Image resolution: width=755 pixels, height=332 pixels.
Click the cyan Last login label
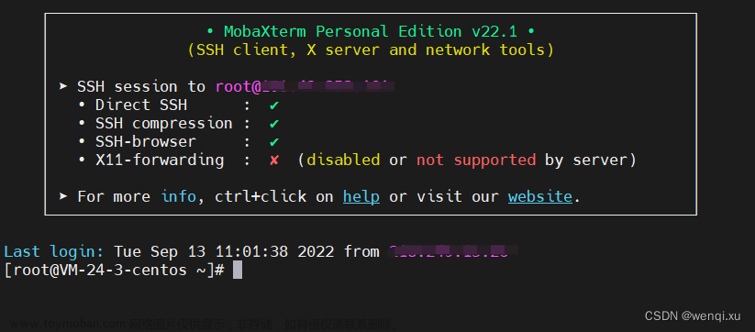[53, 251]
